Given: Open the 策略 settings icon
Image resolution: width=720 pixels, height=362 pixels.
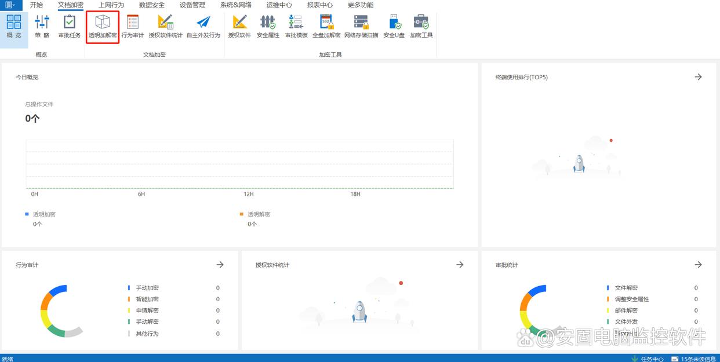Looking at the screenshot, I should [x=42, y=27].
